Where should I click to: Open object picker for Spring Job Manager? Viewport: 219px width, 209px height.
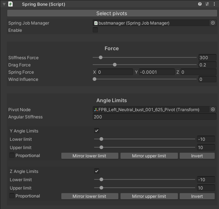click(213, 23)
